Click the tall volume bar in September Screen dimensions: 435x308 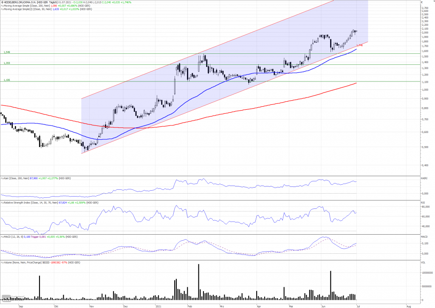pyautogui.click(x=40, y=288)
